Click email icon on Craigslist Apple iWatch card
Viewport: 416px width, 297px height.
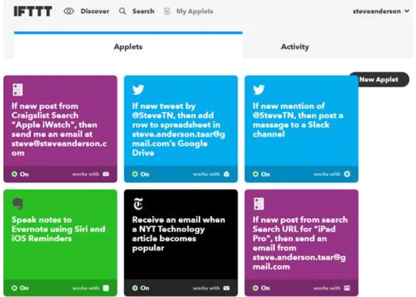106,174
